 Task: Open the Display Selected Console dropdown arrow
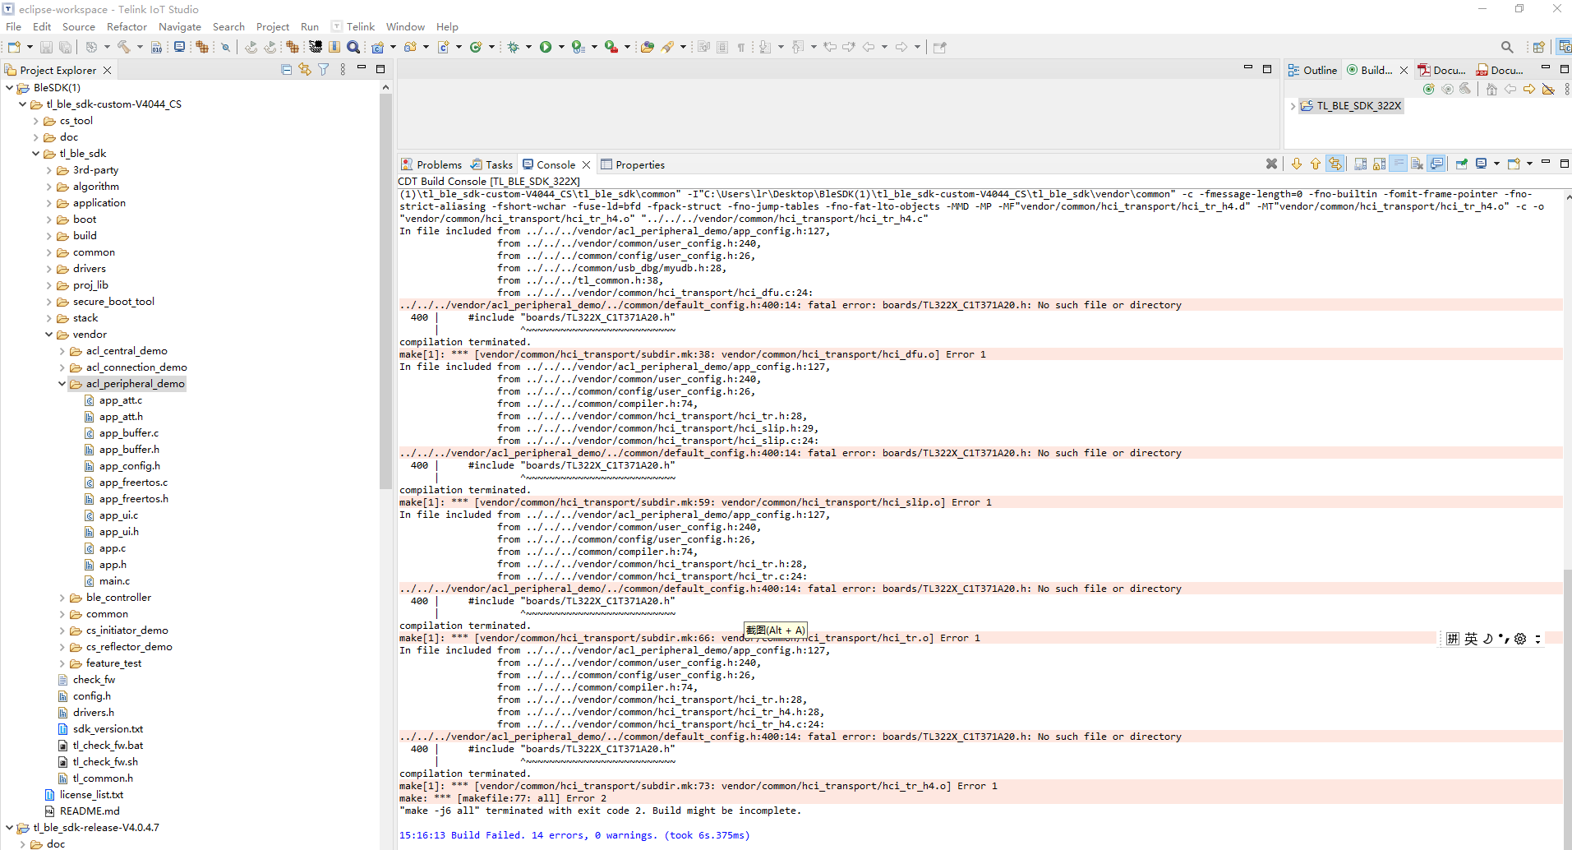click(1496, 164)
